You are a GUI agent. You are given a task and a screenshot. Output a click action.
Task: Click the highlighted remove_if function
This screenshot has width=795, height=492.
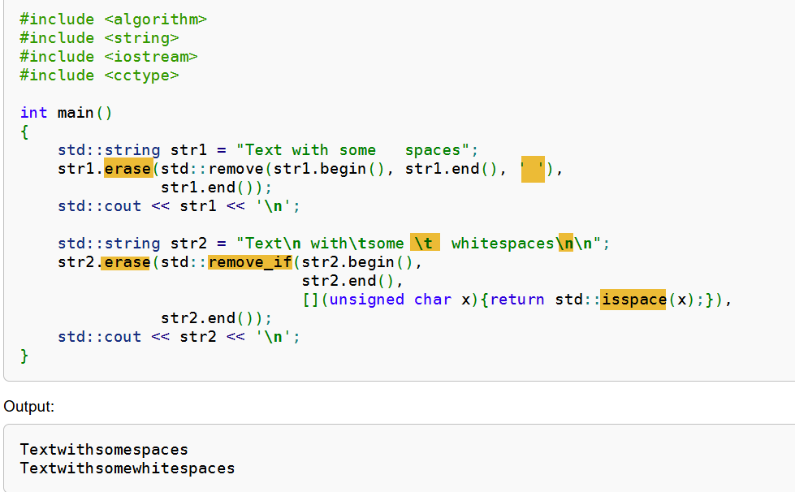(x=250, y=262)
